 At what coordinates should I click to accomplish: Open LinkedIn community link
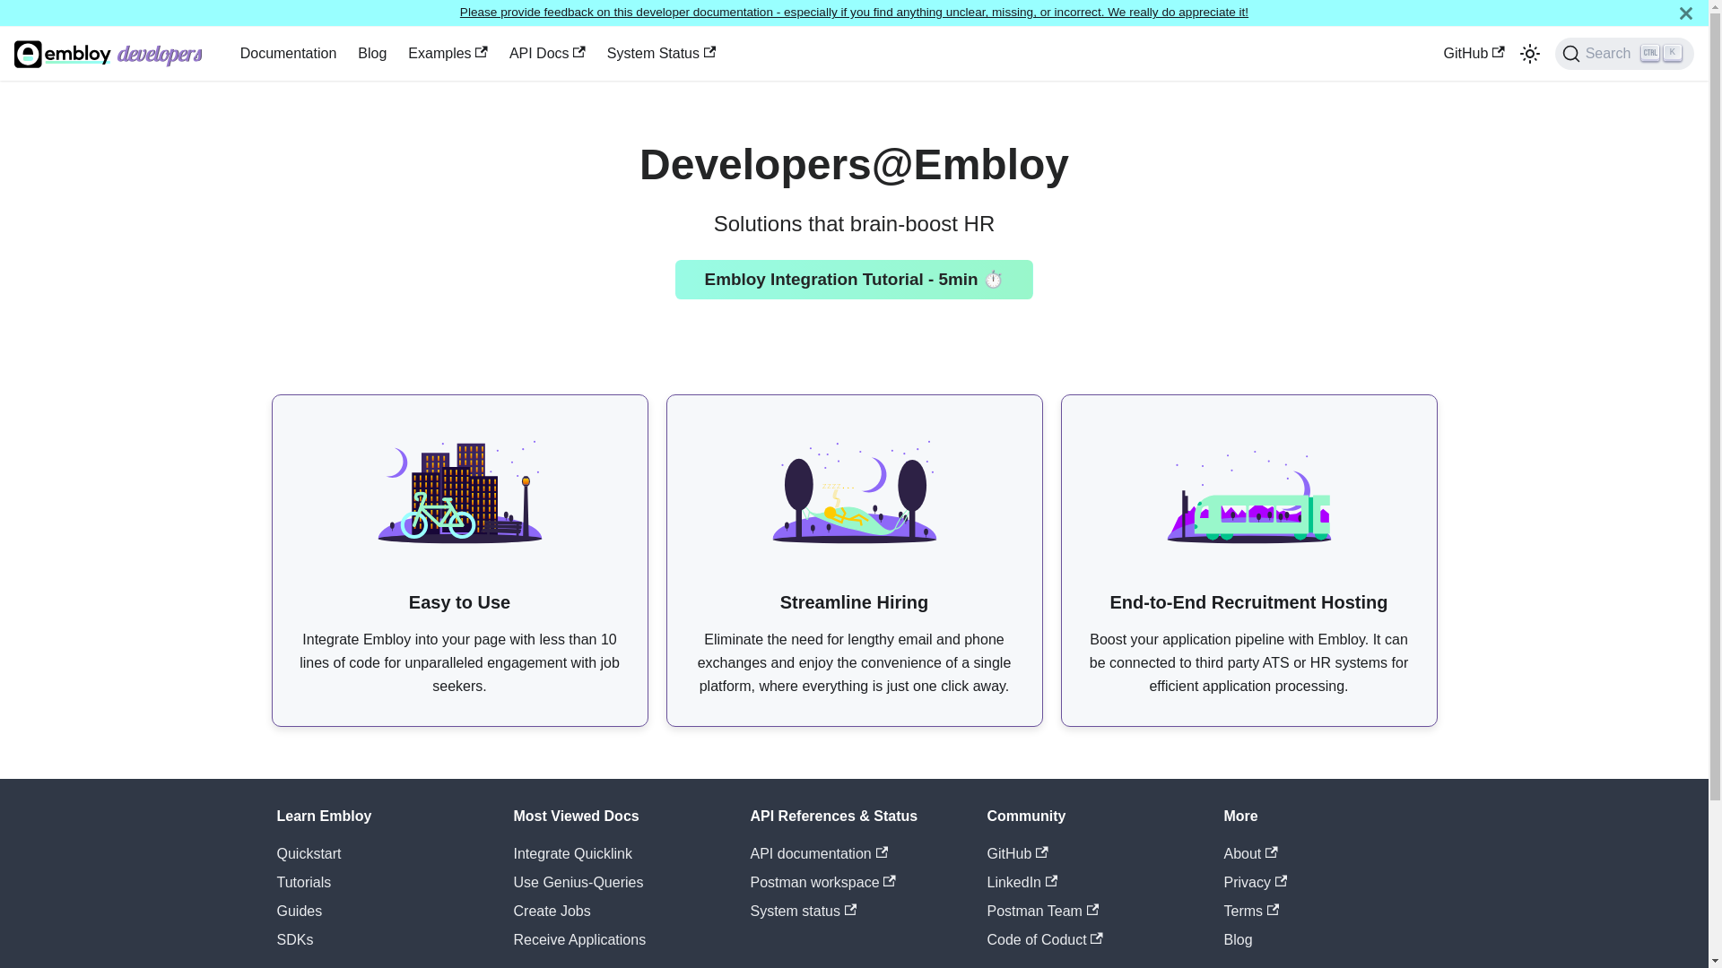(x=1022, y=883)
